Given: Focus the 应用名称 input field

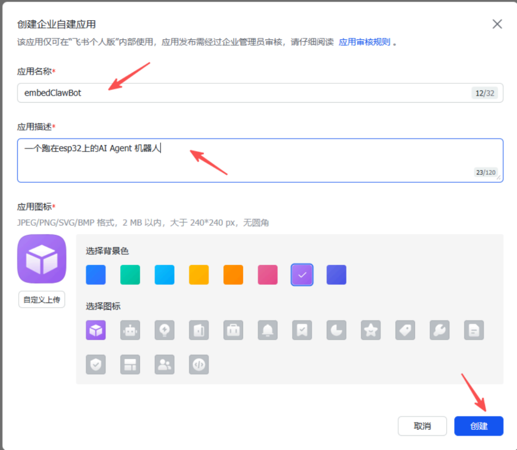Looking at the screenshot, I should coord(260,93).
